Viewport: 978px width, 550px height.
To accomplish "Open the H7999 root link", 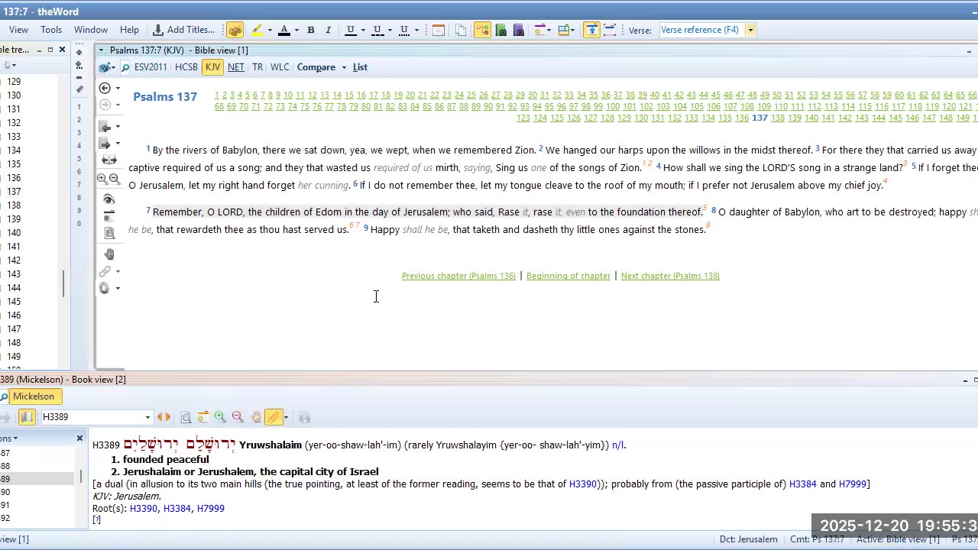I will point(211,508).
